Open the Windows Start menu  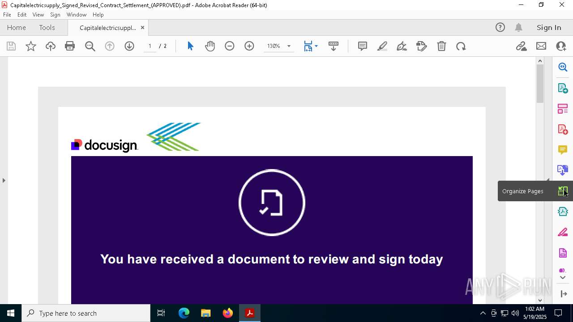tap(11, 313)
